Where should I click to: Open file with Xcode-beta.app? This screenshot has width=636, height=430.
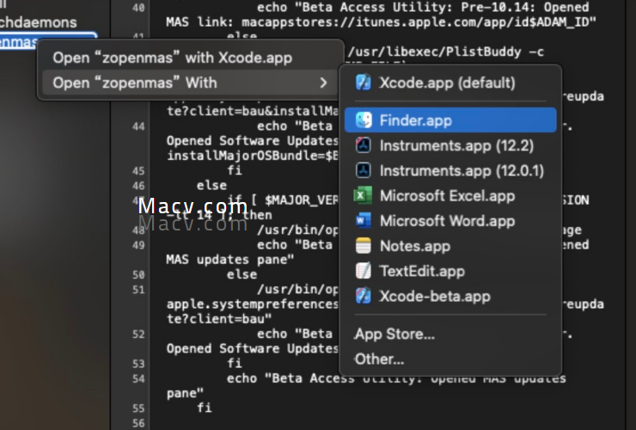[x=450, y=297]
